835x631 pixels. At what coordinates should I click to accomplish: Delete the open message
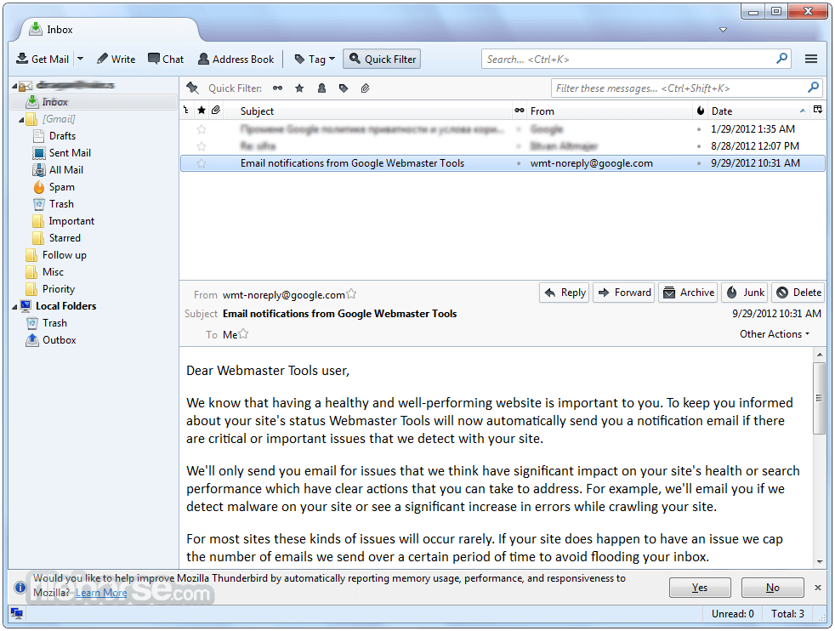(x=798, y=293)
